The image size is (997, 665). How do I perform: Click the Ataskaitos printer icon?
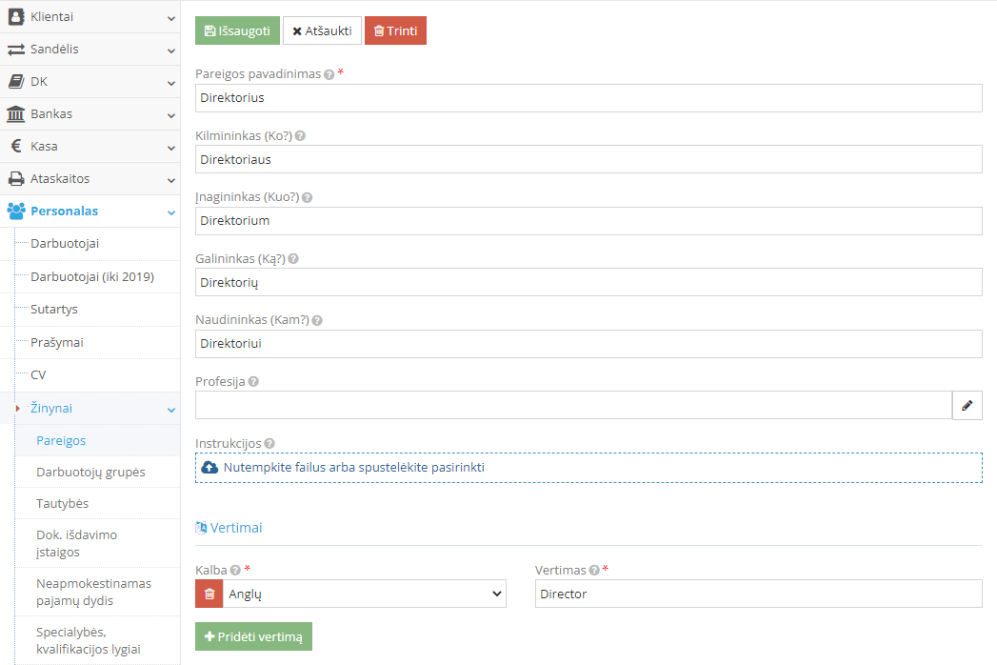16,179
